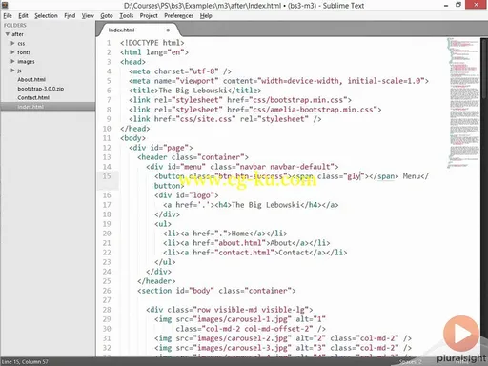Click the <title>The Big Lebowski</title> line
This screenshot has width=488, height=366.
195,91
